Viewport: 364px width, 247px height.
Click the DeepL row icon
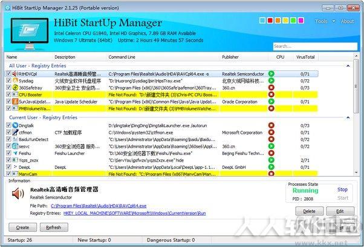click(x=15, y=167)
